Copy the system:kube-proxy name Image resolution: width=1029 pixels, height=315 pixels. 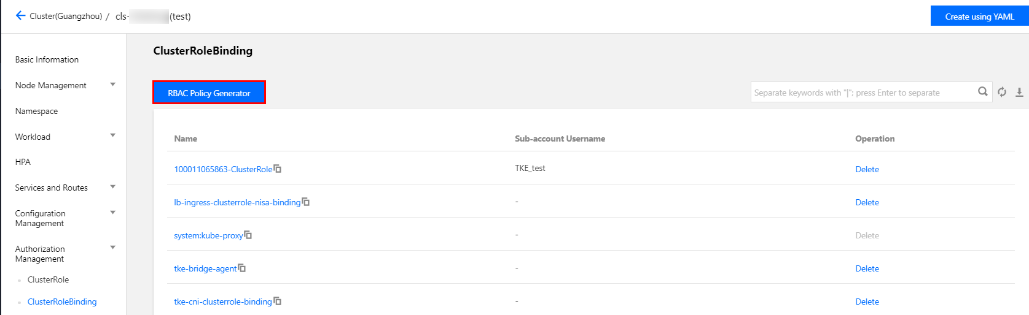(x=248, y=235)
